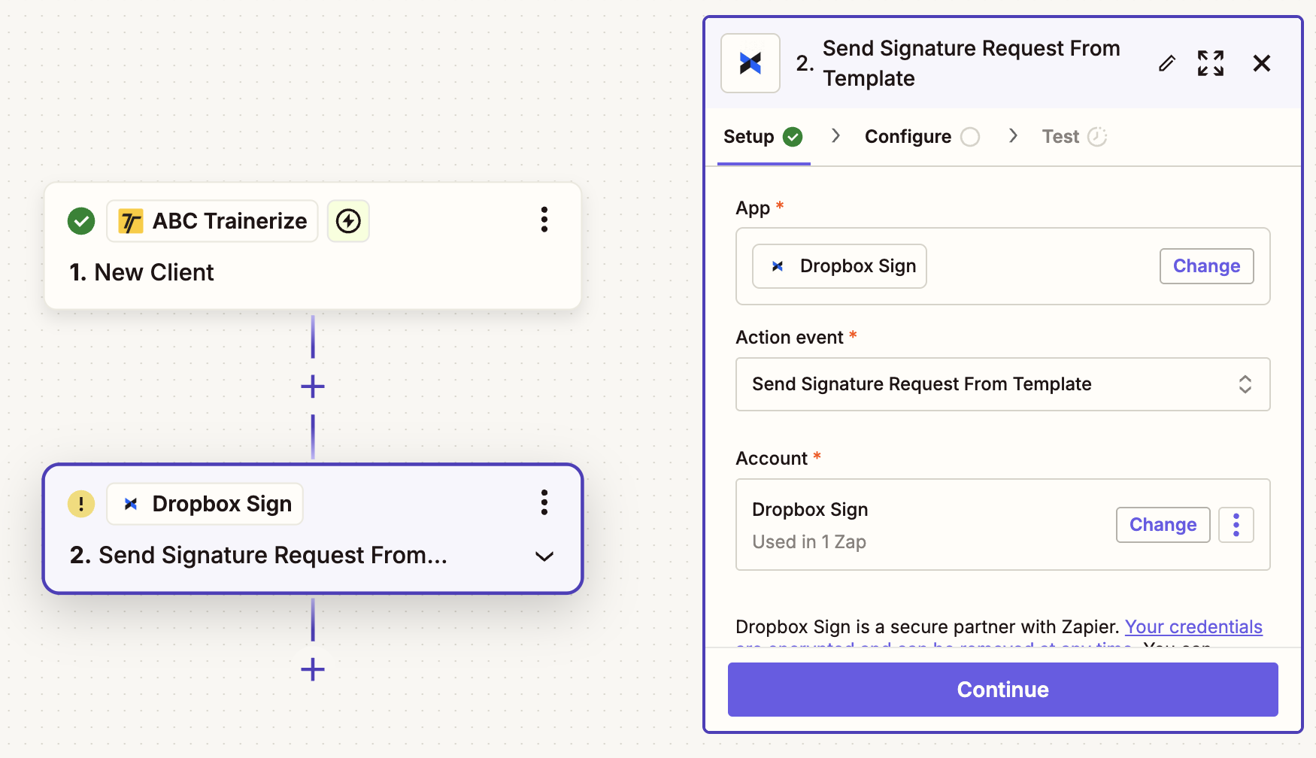This screenshot has width=1316, height=758.
Task: Click the instant trigger lightning bolt icon
Action: pos(348,221)
